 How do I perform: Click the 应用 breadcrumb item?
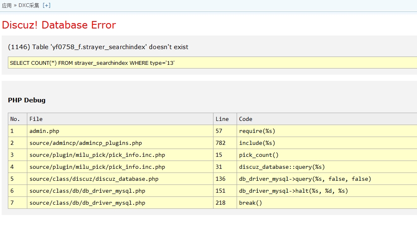click(7, 5)
